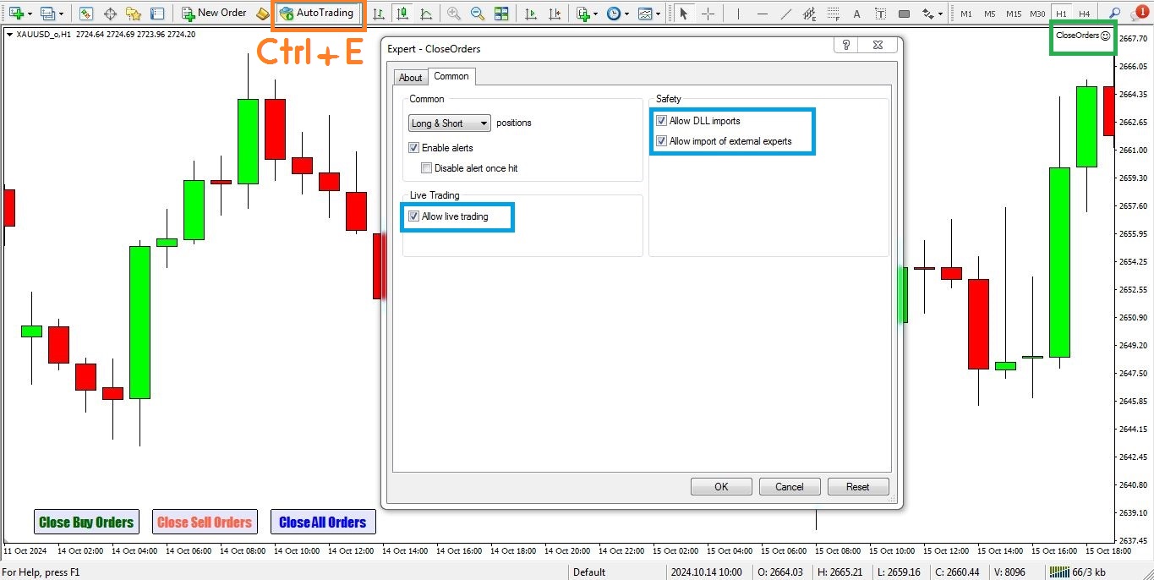Screen dimensions: 1154x580
Task: Switch to the About tab
Action: click(410, 78)
